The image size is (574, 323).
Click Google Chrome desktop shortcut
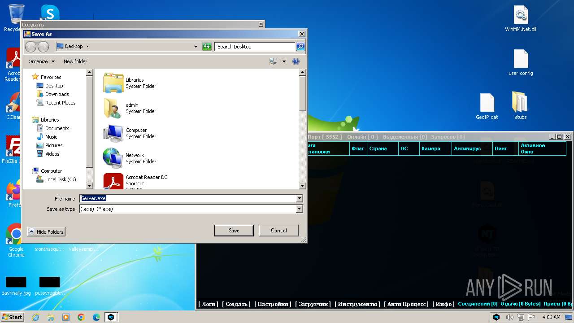pos(16,240)
